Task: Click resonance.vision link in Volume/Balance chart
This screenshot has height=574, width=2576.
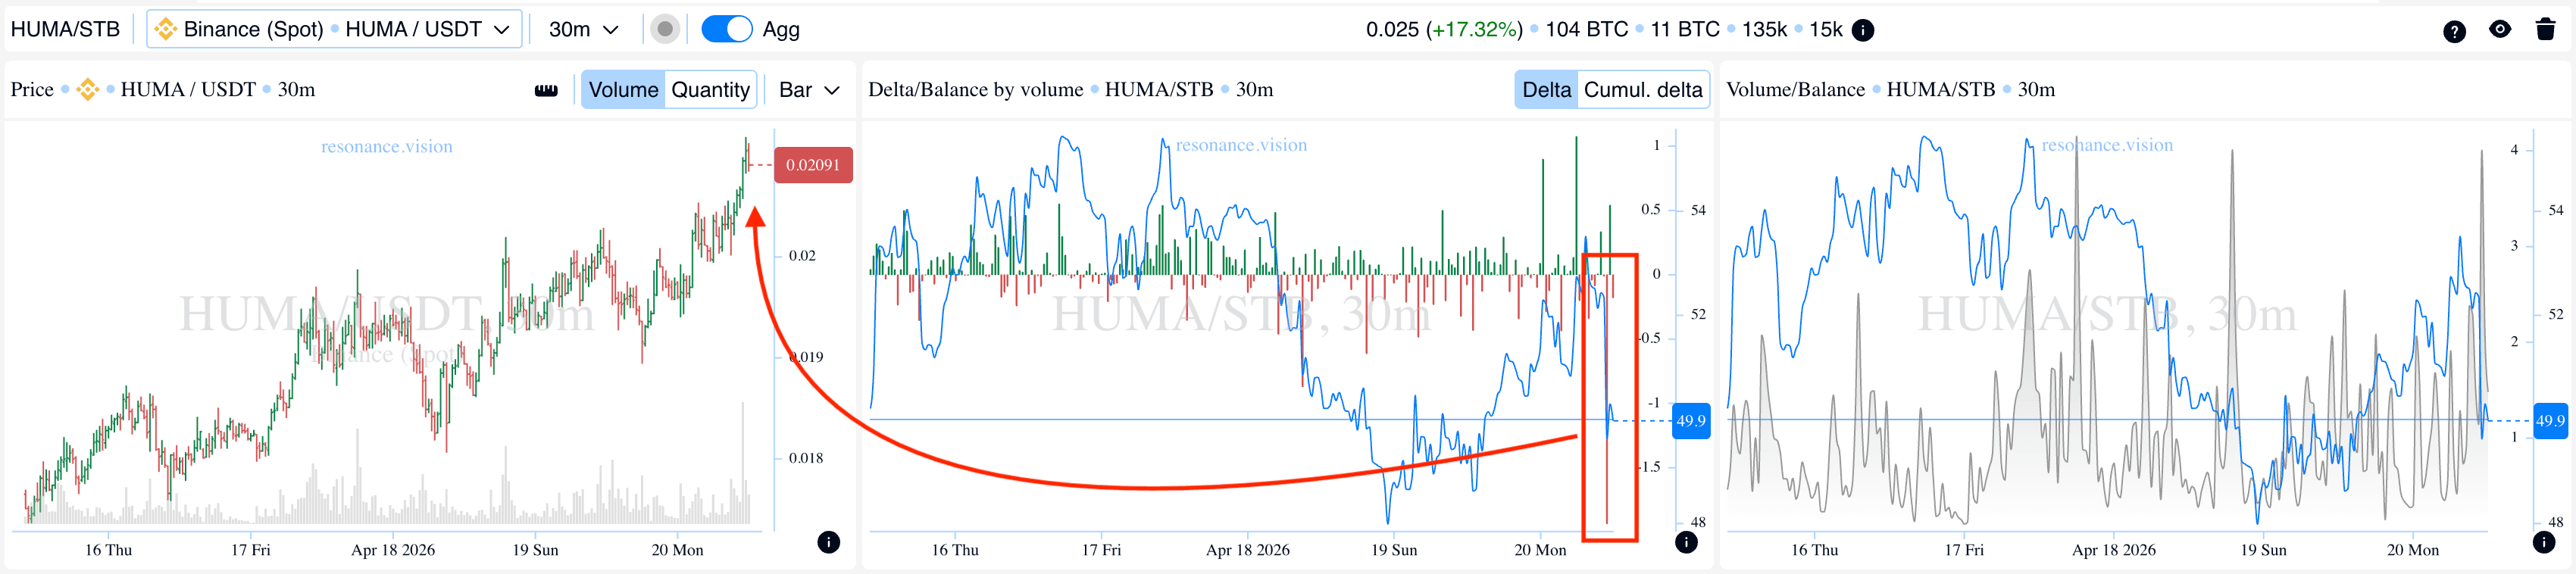Action: [2107, 145]
